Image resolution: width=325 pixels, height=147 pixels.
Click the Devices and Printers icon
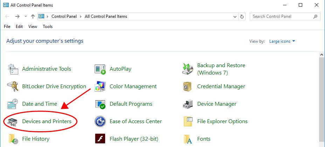tap(13, 121)
